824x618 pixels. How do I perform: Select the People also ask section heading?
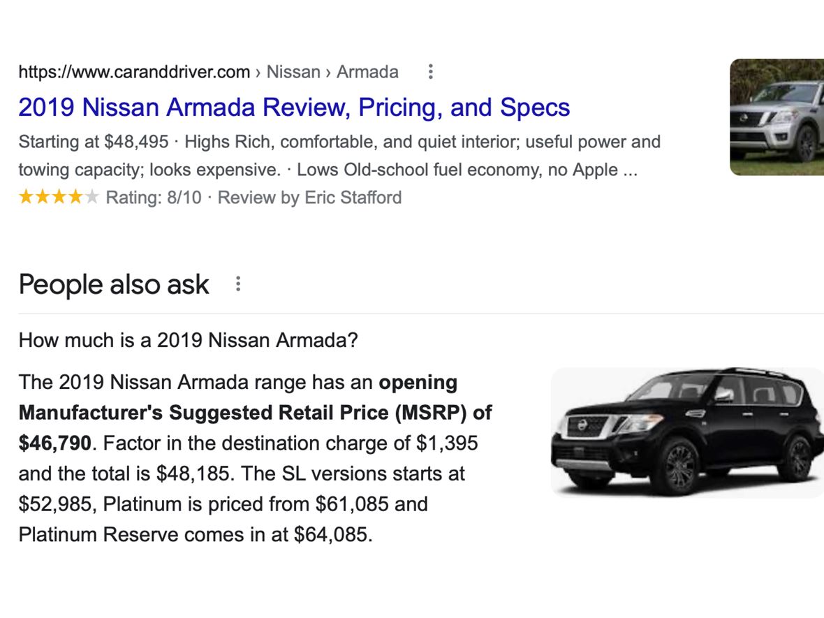[113, 284]
